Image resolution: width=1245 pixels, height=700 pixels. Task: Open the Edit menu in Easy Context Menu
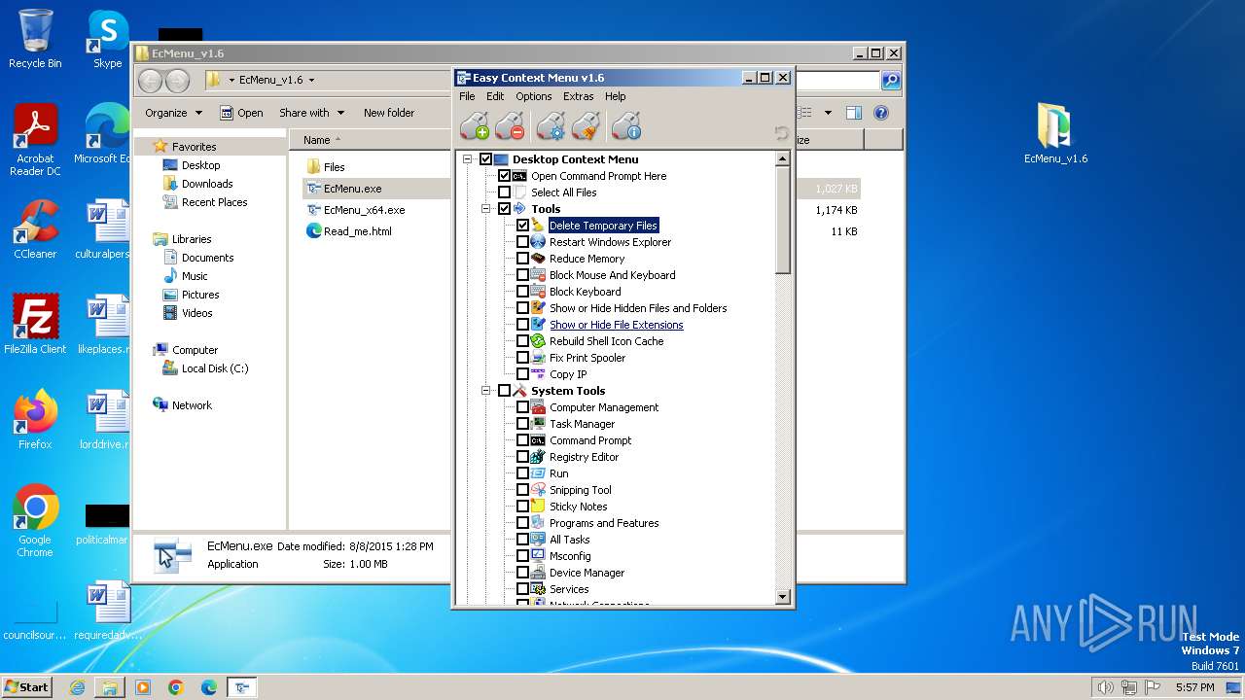tap(495, 96)
